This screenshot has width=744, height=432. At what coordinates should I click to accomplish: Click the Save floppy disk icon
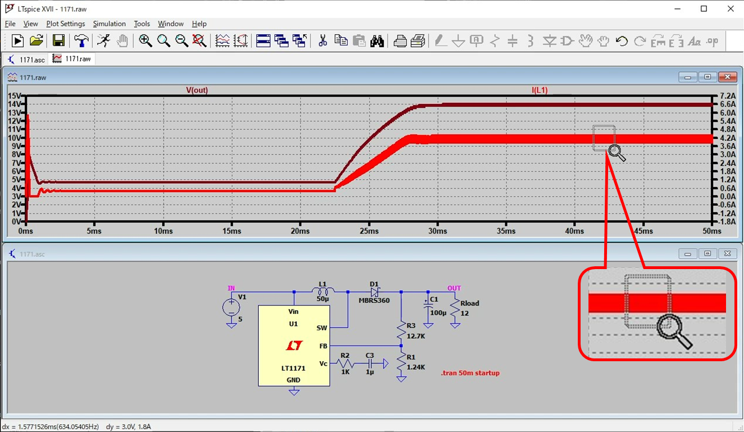(x=58, y=40)
